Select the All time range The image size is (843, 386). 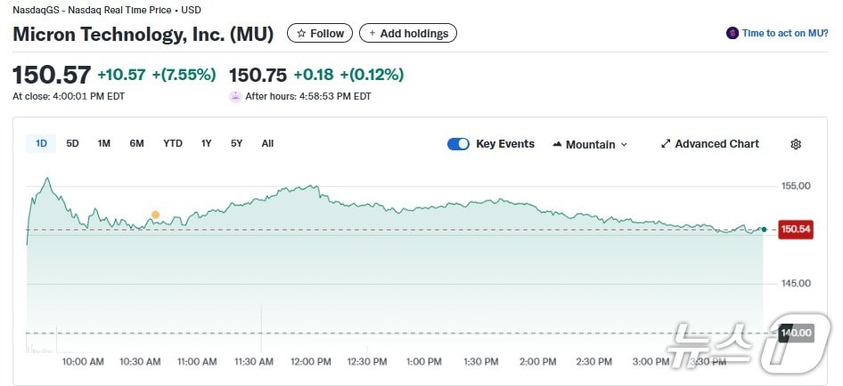coord(267,143)
